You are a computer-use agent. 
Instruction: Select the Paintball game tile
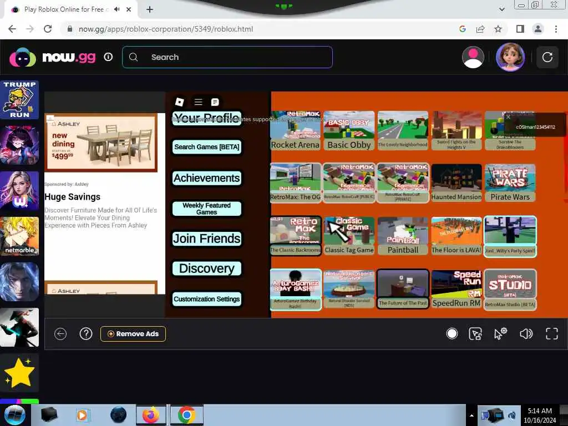tap(403, 236)
